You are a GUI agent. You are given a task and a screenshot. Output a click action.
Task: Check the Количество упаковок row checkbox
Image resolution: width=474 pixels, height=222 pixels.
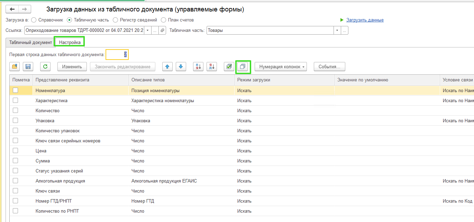15,131
